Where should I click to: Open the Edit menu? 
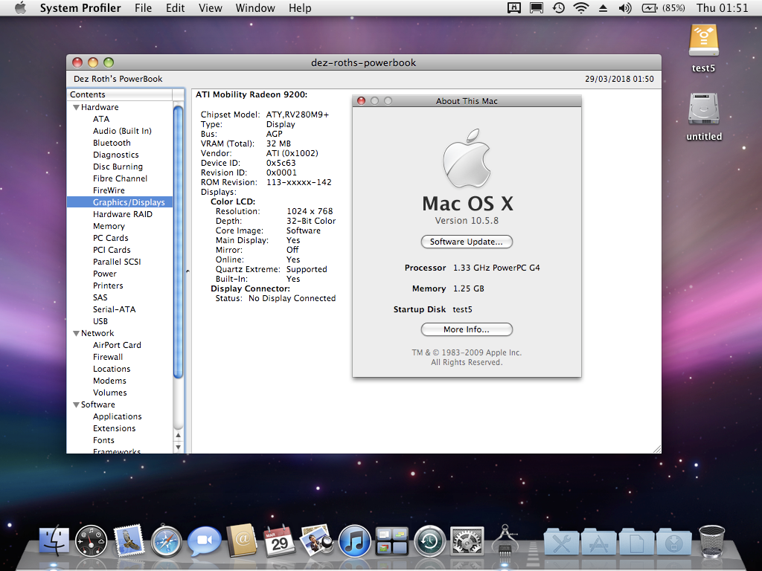175,8
